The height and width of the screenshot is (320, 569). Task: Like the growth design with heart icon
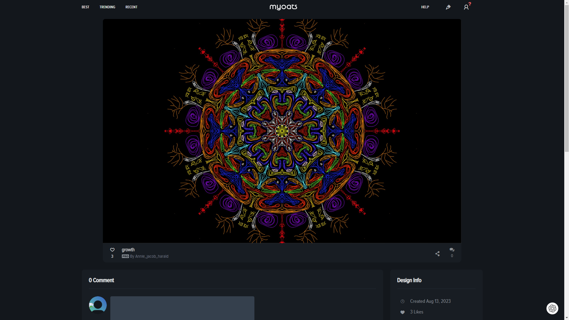click(112, 250)
